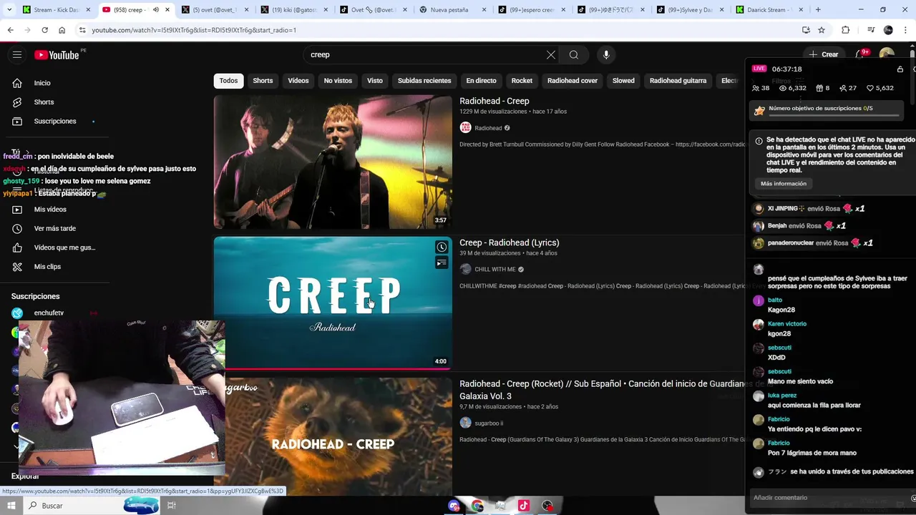Viewport: 916px width, 515px height.
Task: Clear the search box with the X
Action: [551, 55]
